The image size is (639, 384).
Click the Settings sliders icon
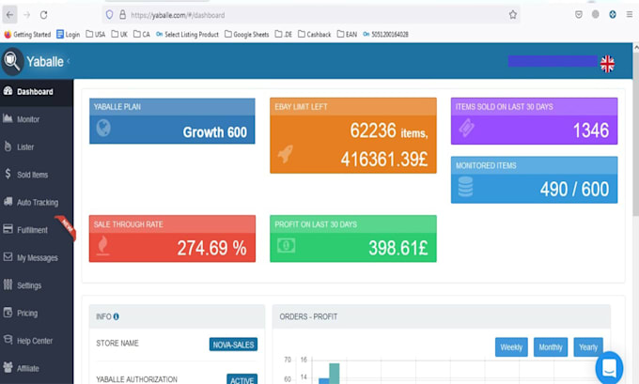pyautogui.click(x=8, y=284)
